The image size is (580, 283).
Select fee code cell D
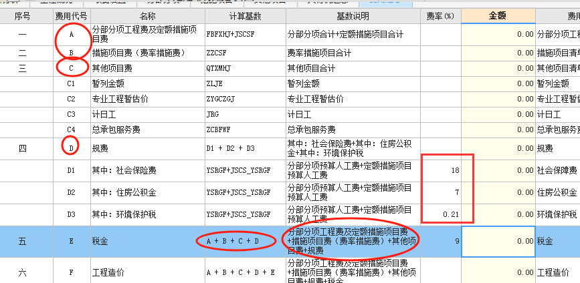click(x=72, y=148)
